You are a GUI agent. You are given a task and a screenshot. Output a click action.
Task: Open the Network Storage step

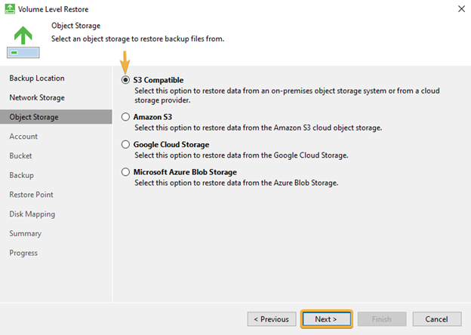coord(37,97)
